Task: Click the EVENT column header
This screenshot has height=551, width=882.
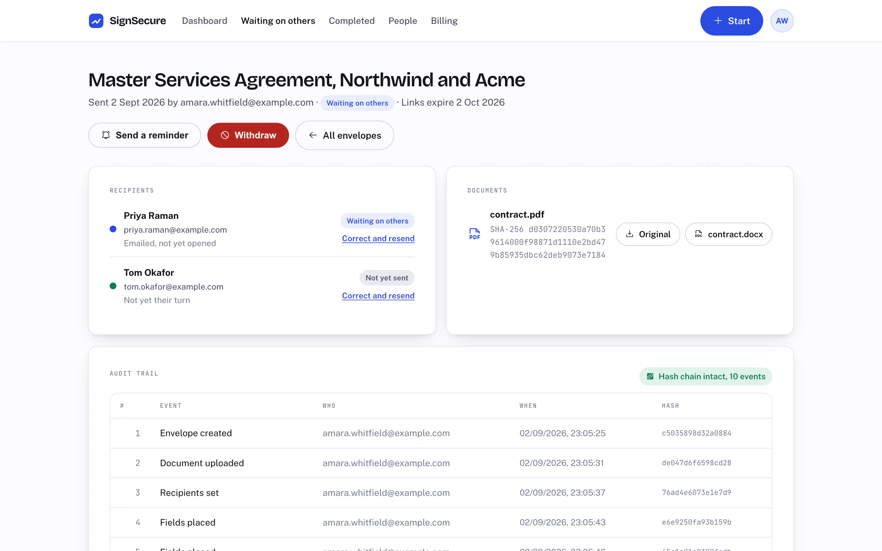Action: pyautogui.click(x=171, y=406)
